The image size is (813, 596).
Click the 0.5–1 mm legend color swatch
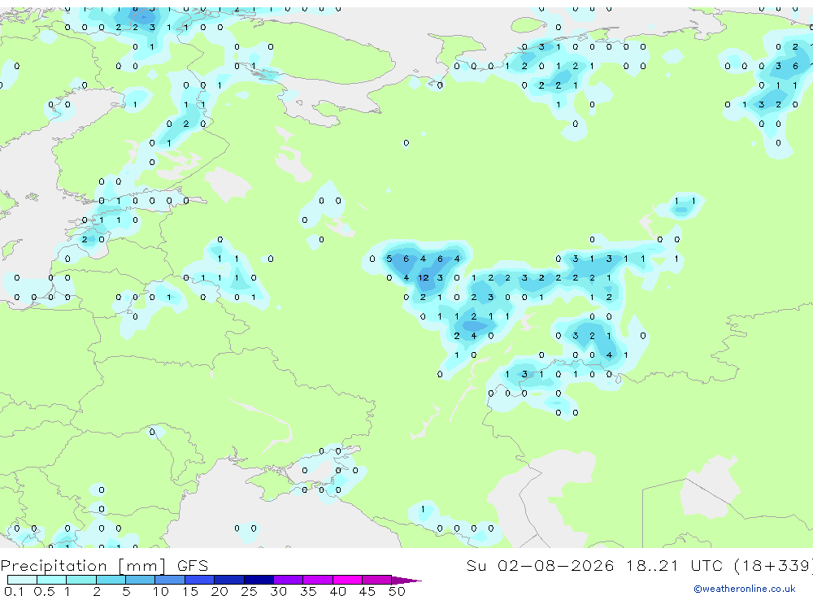(52, 580)
